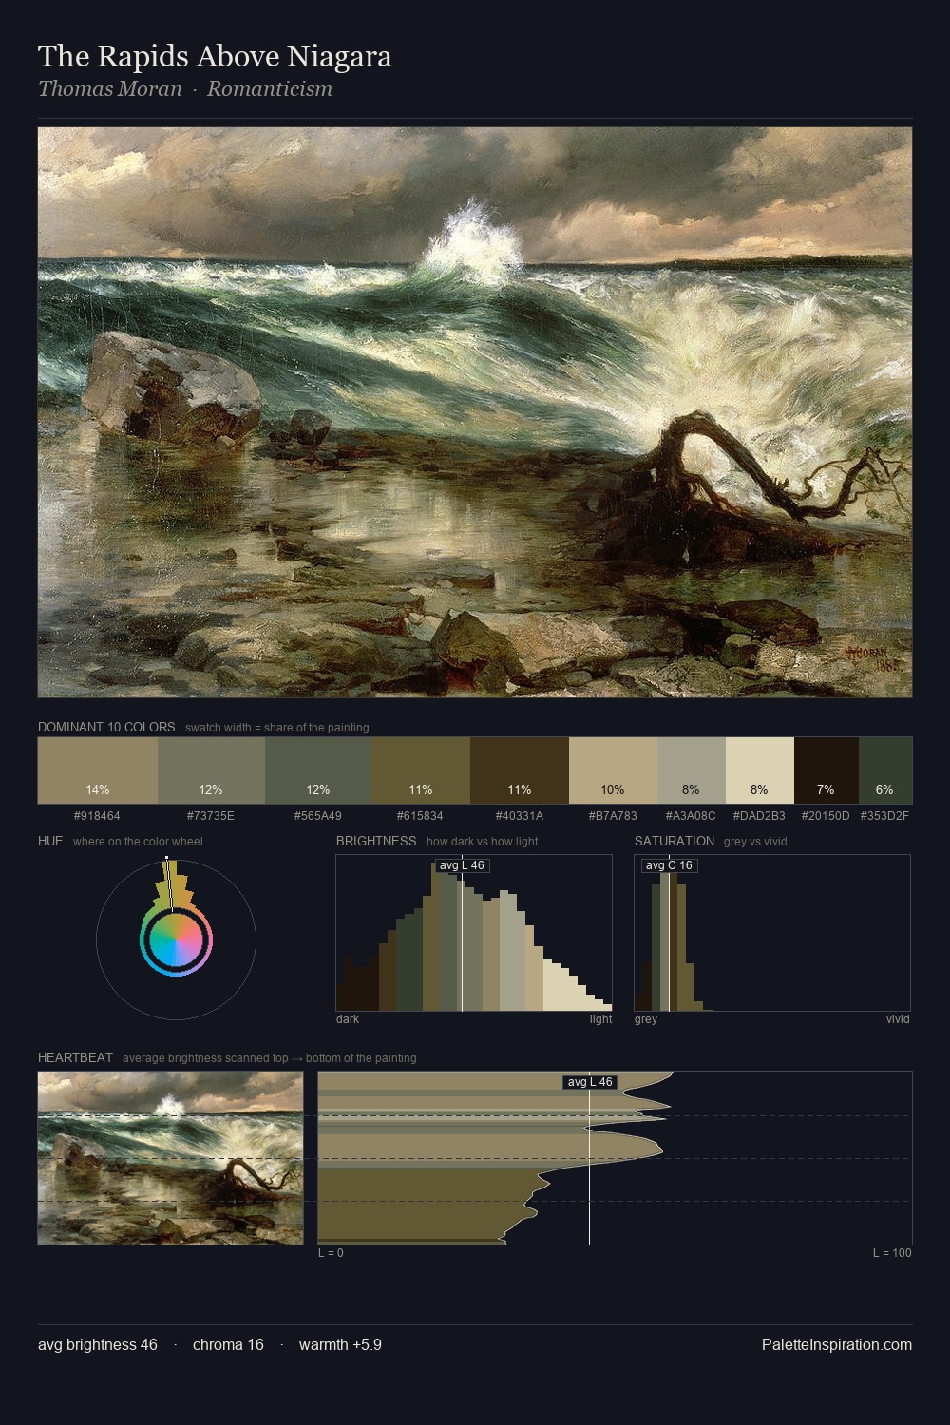Click the BRIGHTNESS section heading
This screenshot has width=950, height=1425.
tap(376, 842)
